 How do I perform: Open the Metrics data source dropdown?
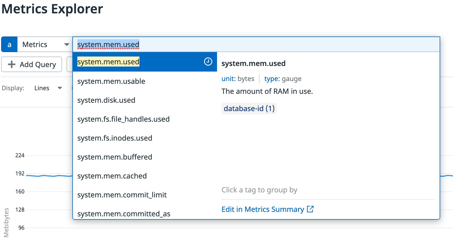pos(45,45)
